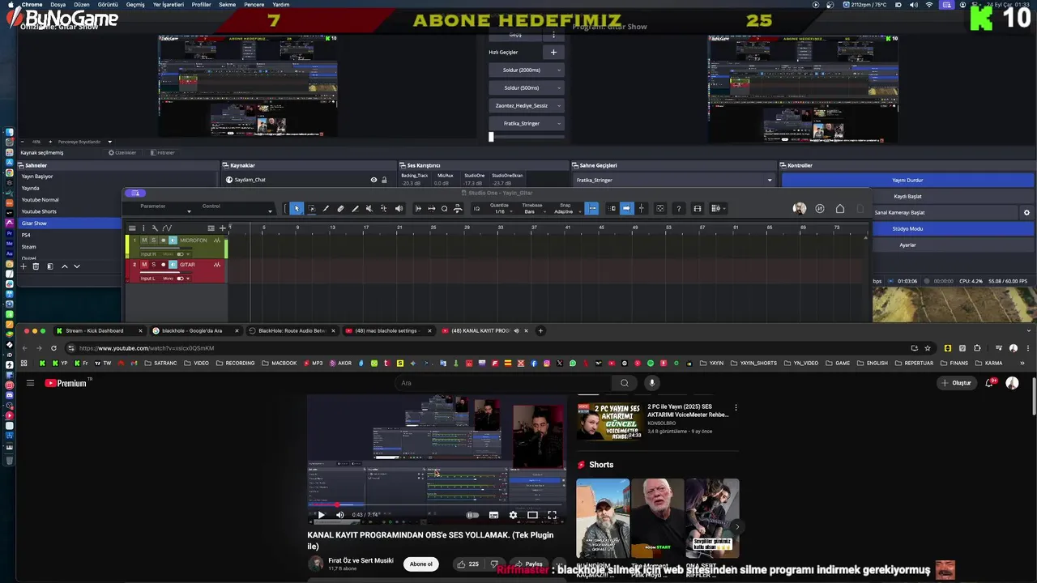Click YouTube video progress bar

point(436,505)
